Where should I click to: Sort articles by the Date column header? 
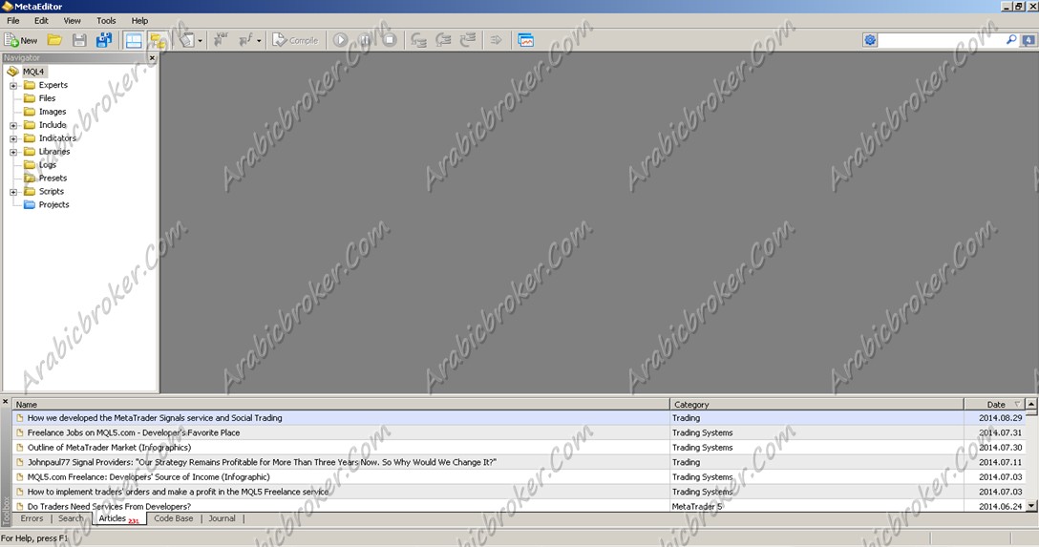995,404
